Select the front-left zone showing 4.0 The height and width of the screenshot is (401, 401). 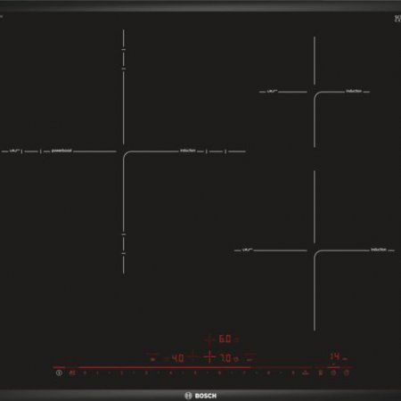coord(177,358)
